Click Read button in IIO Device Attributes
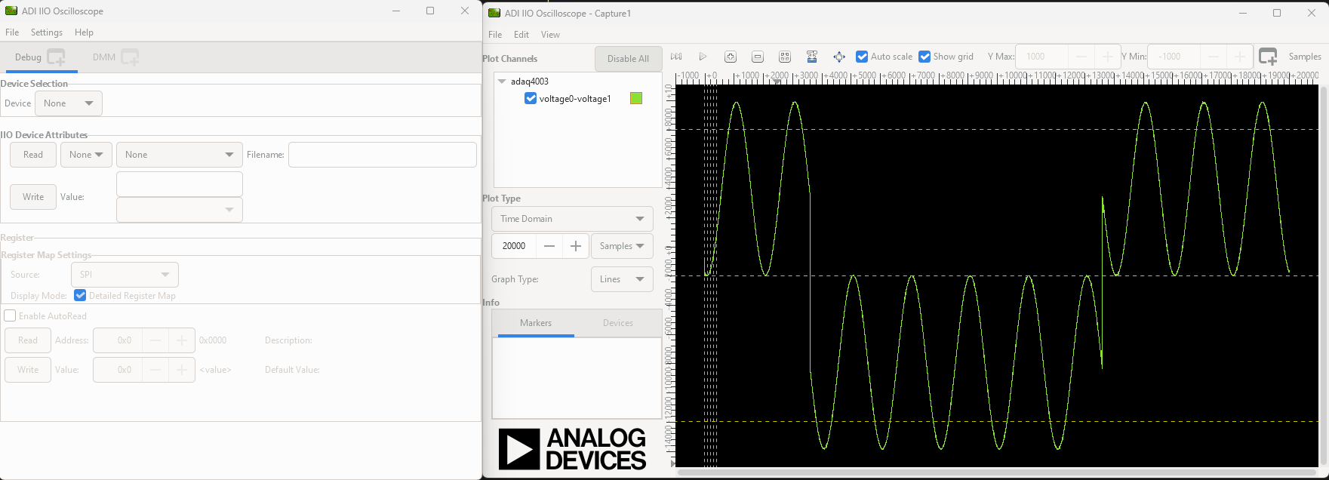Image resolution: width=1329 pixels, height=480 pixels. coord(33,155)
